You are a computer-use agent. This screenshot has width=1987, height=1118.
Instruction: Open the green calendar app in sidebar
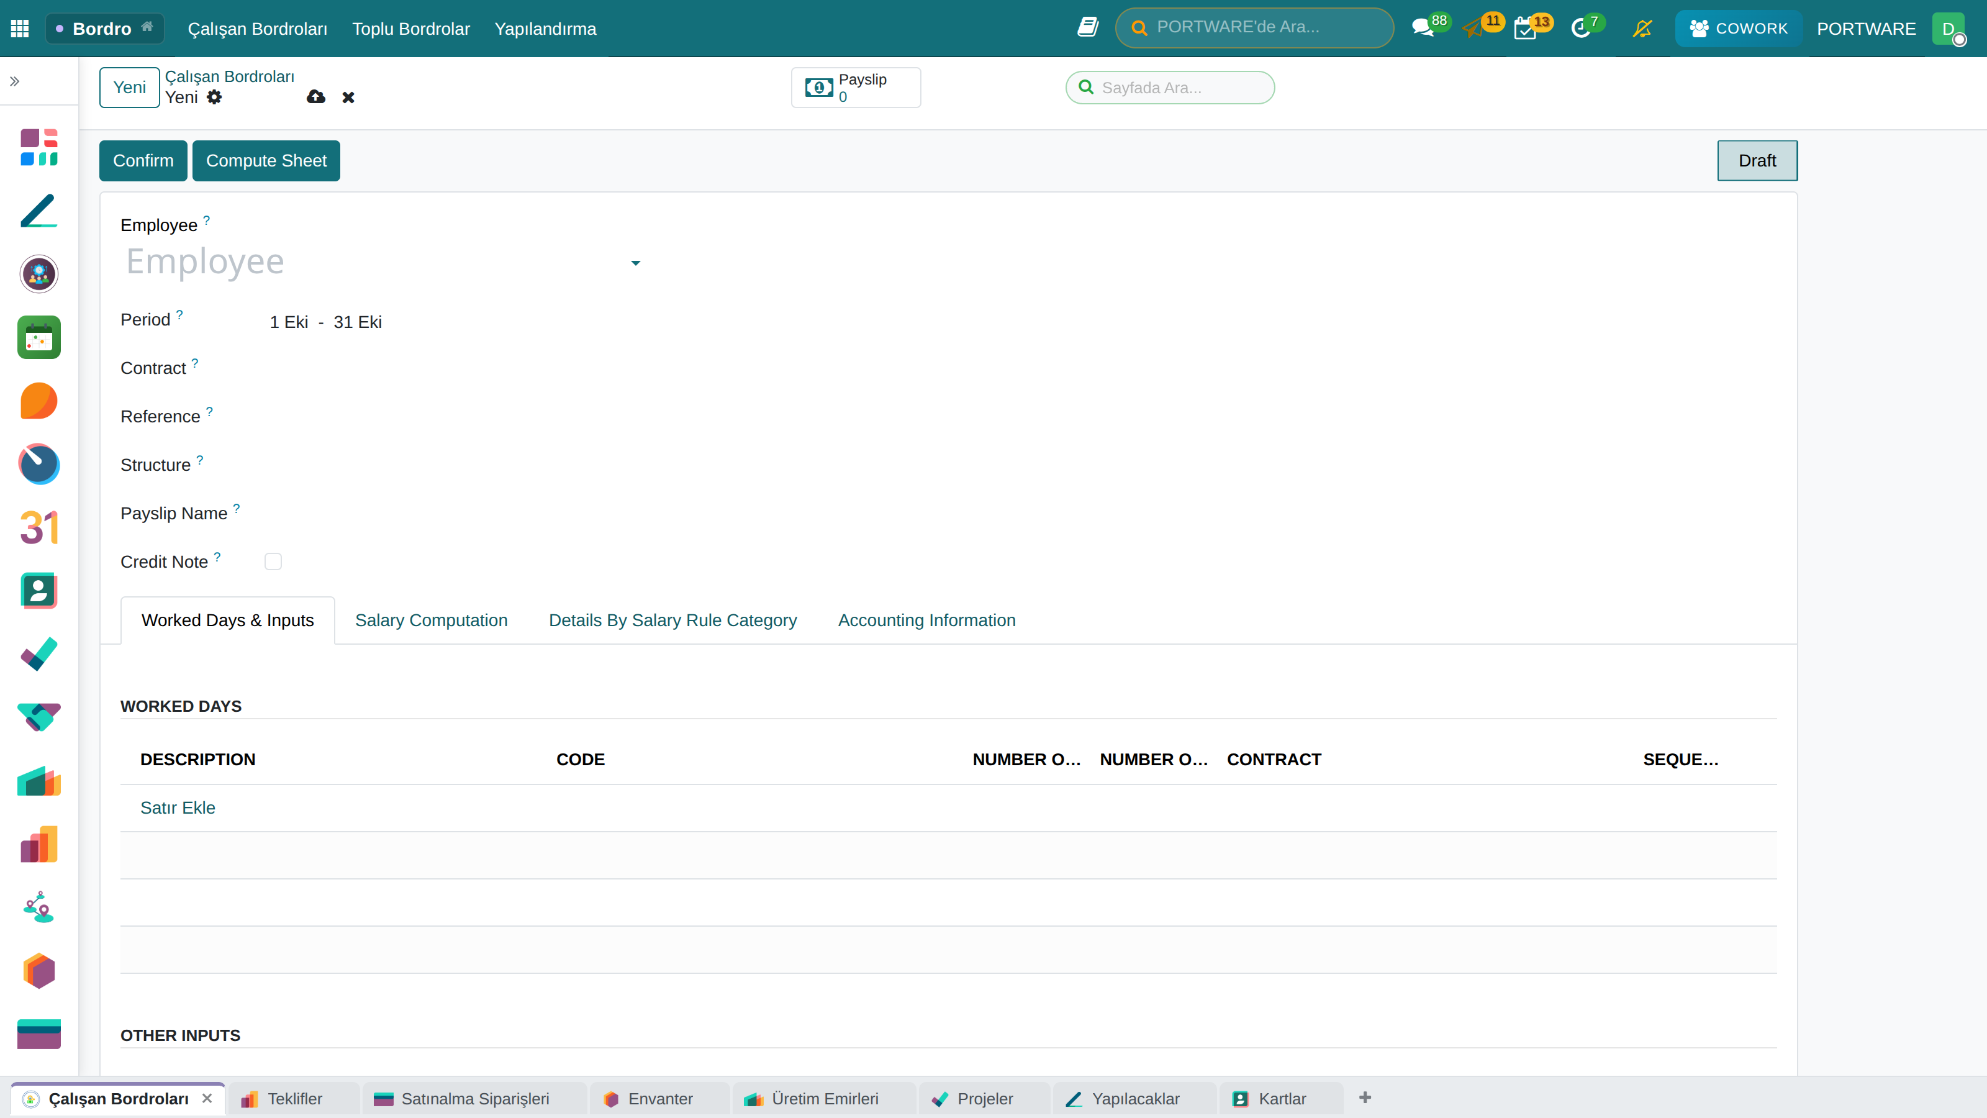click(x=38, y=337)
